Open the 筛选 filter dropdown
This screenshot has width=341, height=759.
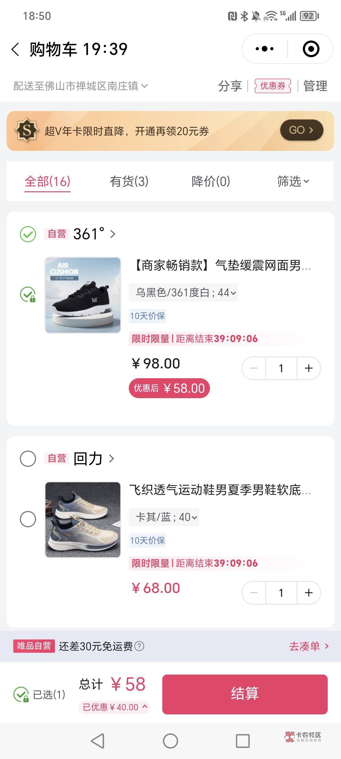click(293, 182)
